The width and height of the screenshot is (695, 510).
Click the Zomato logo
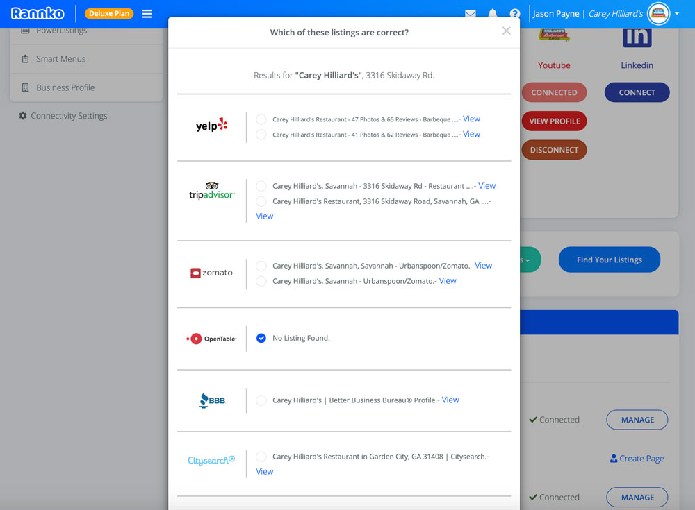click(211, 273)
